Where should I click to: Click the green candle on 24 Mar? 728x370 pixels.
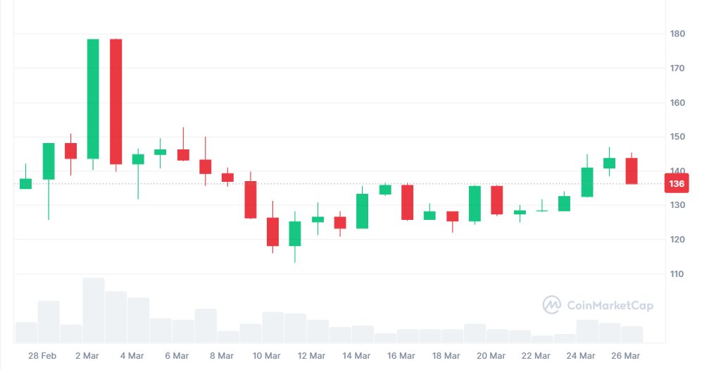click(x=586, y=182)
